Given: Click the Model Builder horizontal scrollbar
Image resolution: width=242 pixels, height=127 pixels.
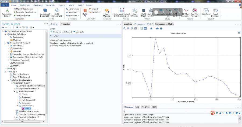Looking at the screenshot, I should pos(22,122).
